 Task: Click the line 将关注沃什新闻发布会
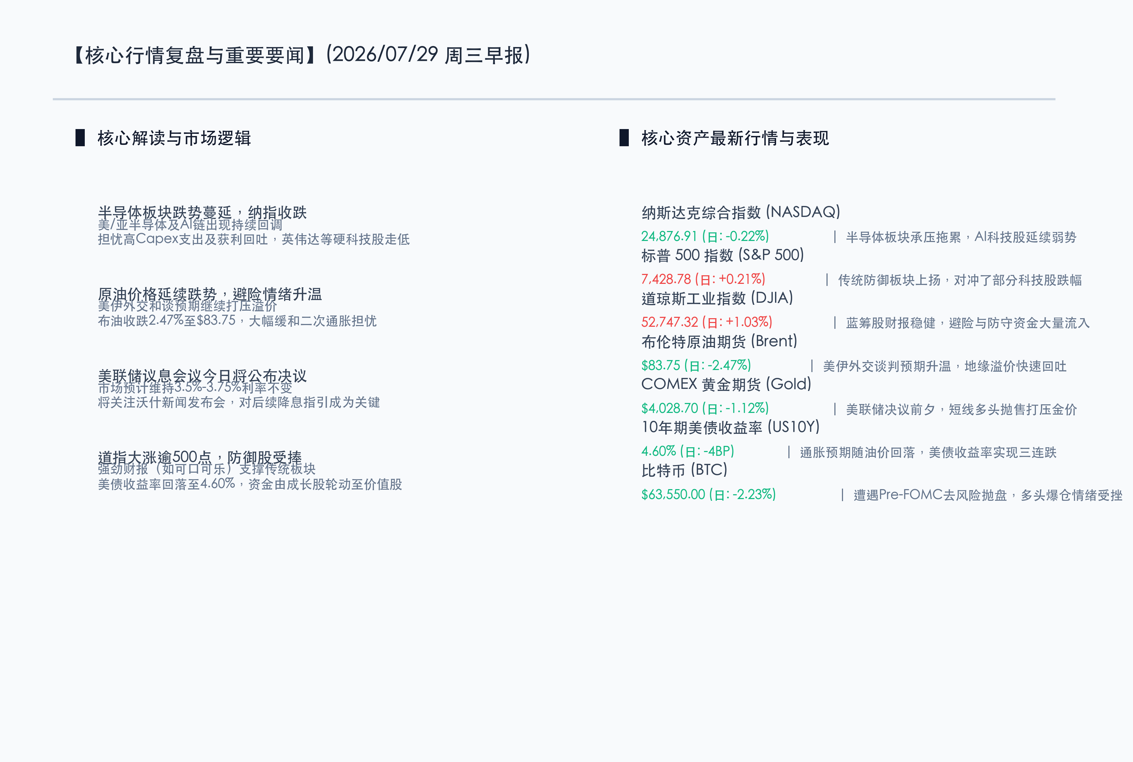[x=239, y=402]
